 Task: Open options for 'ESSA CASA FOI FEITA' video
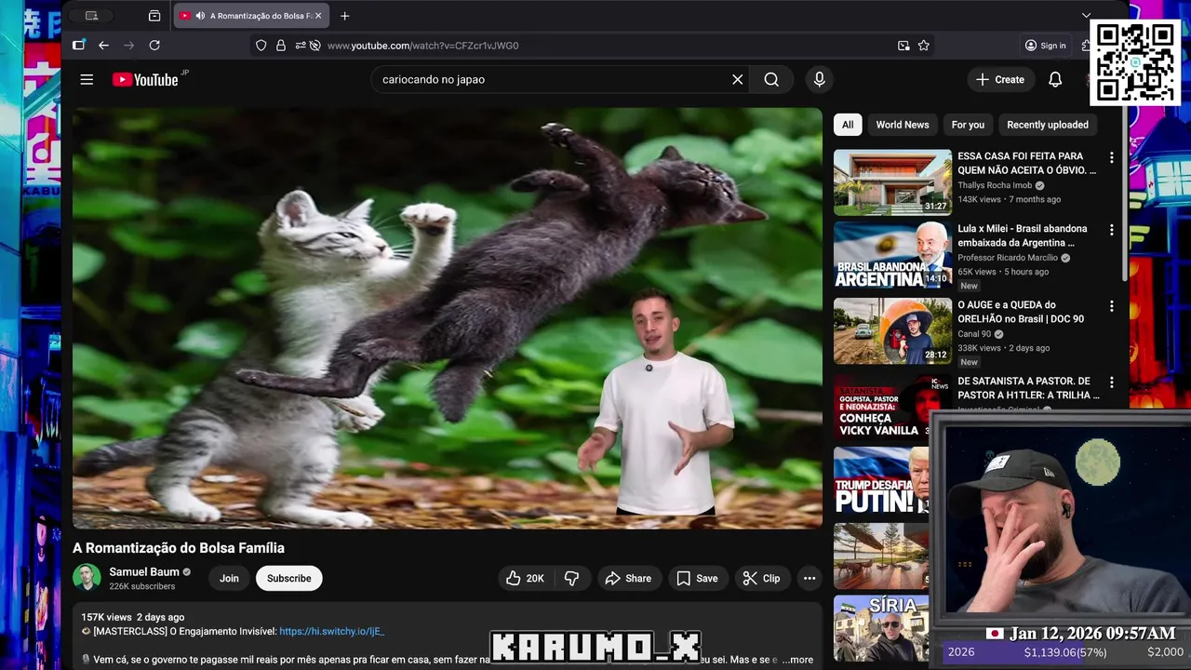(1111, 158)
